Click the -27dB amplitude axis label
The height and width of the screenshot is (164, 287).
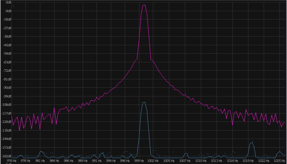(7, 28)
